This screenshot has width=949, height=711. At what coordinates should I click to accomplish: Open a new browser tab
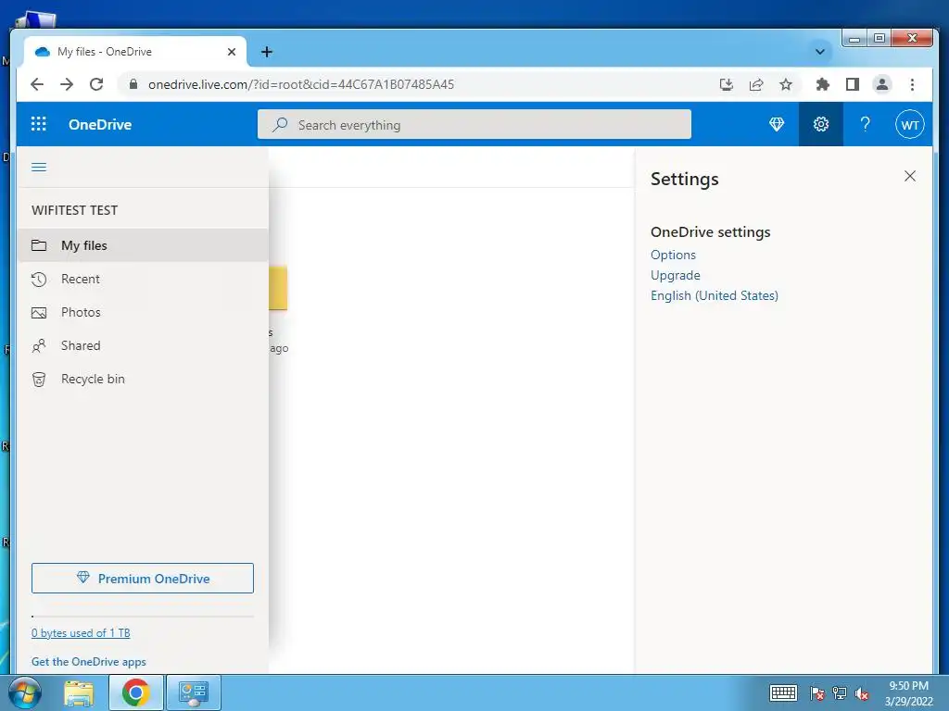pos(267,52)
